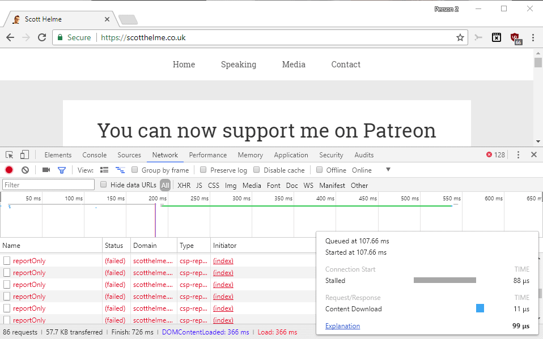Image resolution: width=543 pixels, height=339 pixels.
Task: Toggle the overview waterfall view icon
Action: 120,170
